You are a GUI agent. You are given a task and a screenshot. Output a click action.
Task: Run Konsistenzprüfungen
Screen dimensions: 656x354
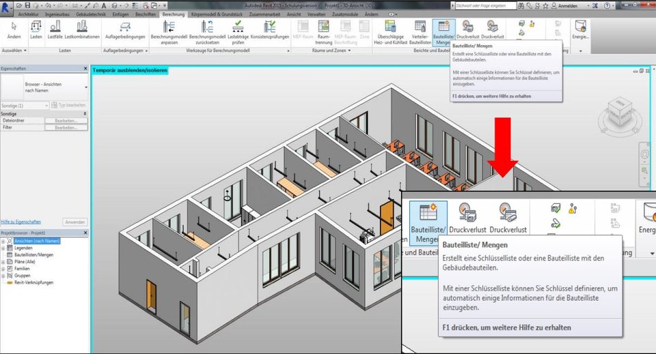pyautogui.click(x=270, y=30)
